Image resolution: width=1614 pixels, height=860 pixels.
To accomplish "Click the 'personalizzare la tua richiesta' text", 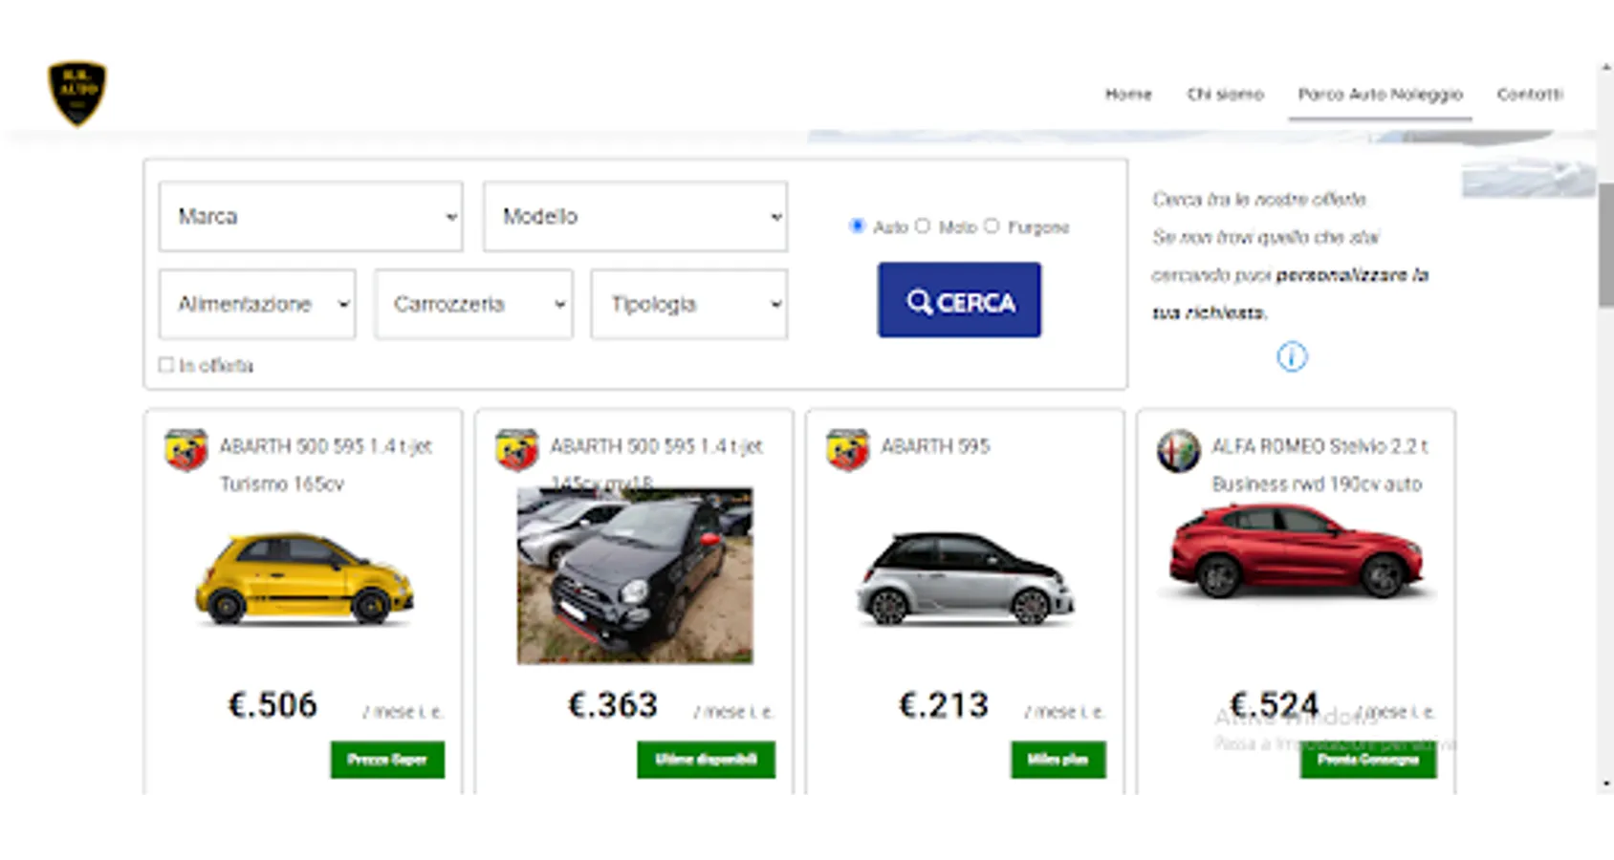I will coord(1290,293).
